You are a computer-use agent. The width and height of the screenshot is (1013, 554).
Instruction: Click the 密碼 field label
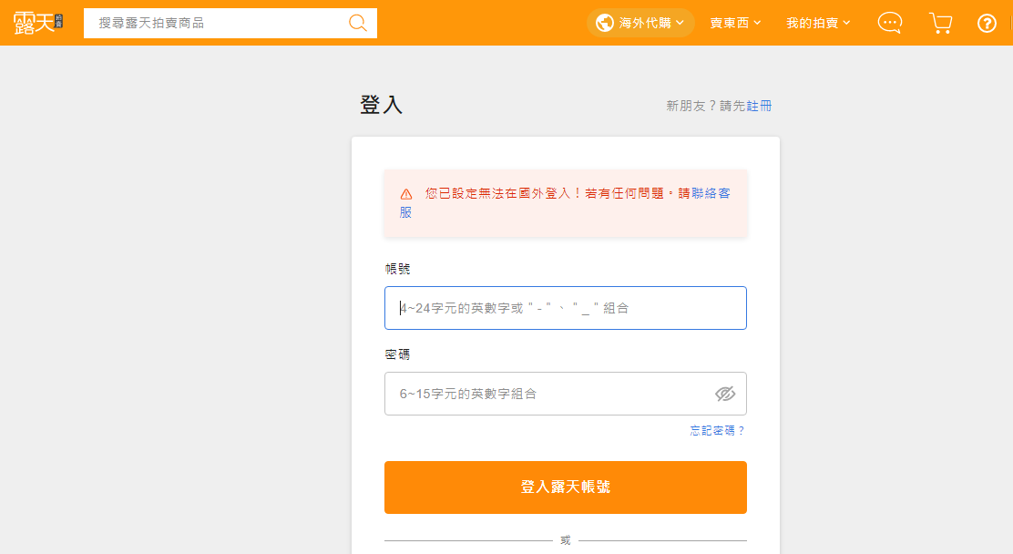tap(397, 354)
